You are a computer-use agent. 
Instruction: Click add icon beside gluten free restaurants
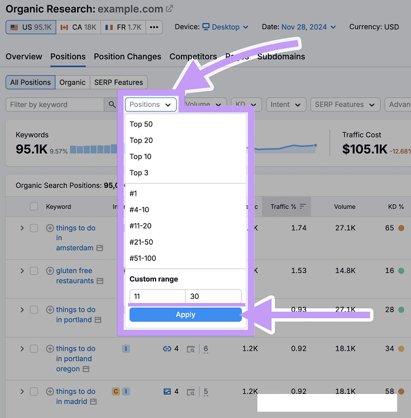[x=50, y=271]
